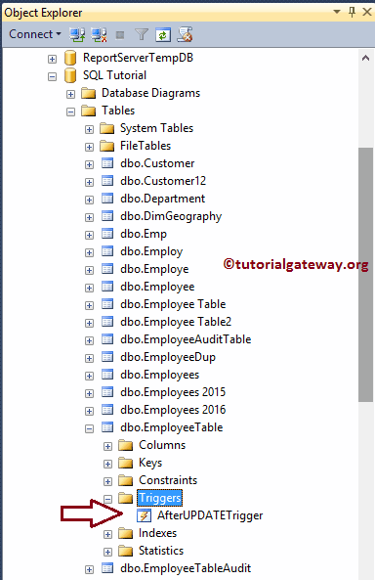
Task: Expand the dbo.Employees 2016 node
Action: pyautogui.click(x=89, y=412)
